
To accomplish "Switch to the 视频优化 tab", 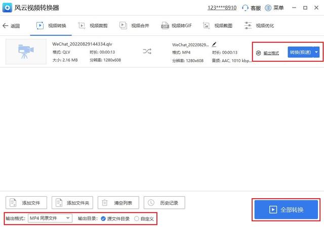I will click(259, 26).
